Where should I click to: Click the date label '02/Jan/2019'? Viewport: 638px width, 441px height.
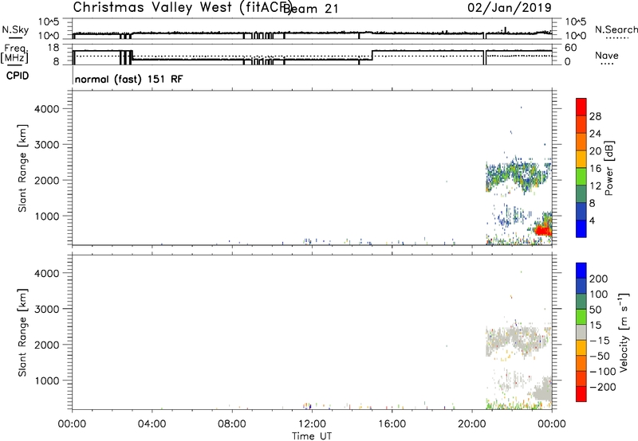510,7
